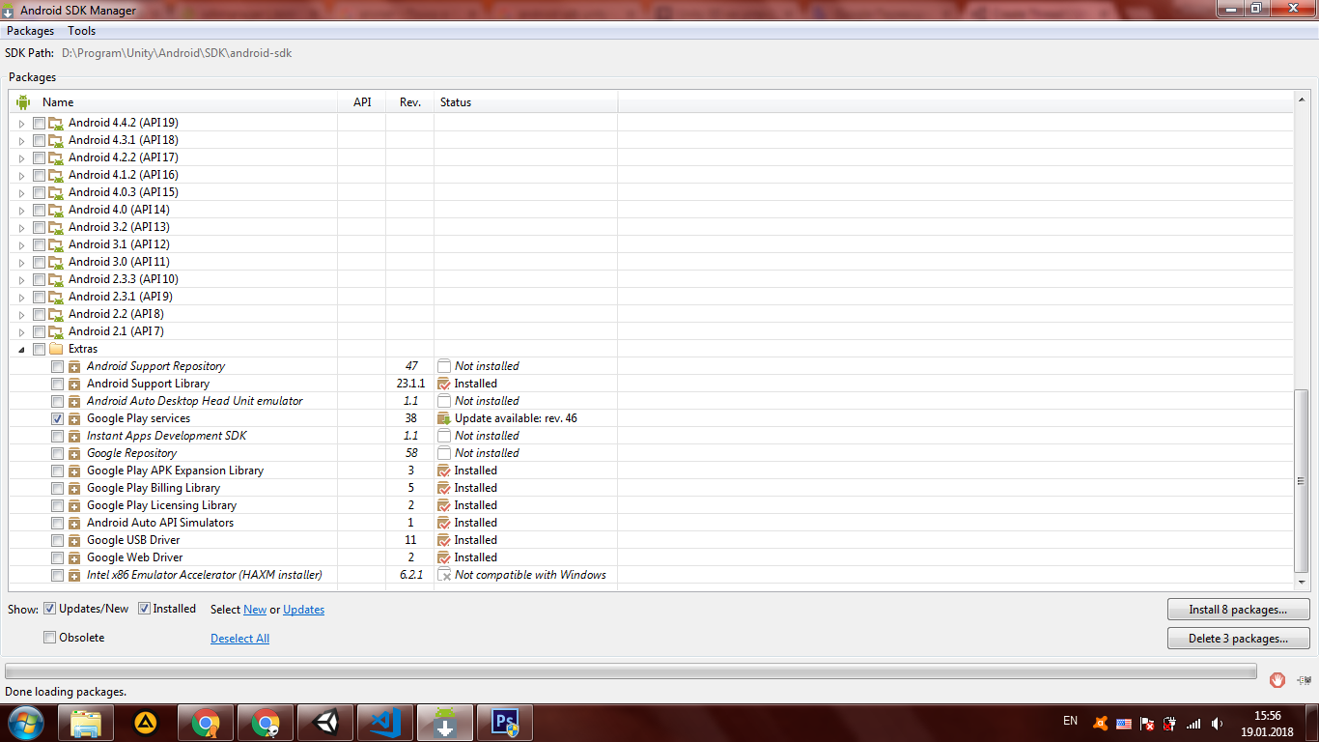
Task: Toggle the Updates/New show filter
Action: [49, 609]
